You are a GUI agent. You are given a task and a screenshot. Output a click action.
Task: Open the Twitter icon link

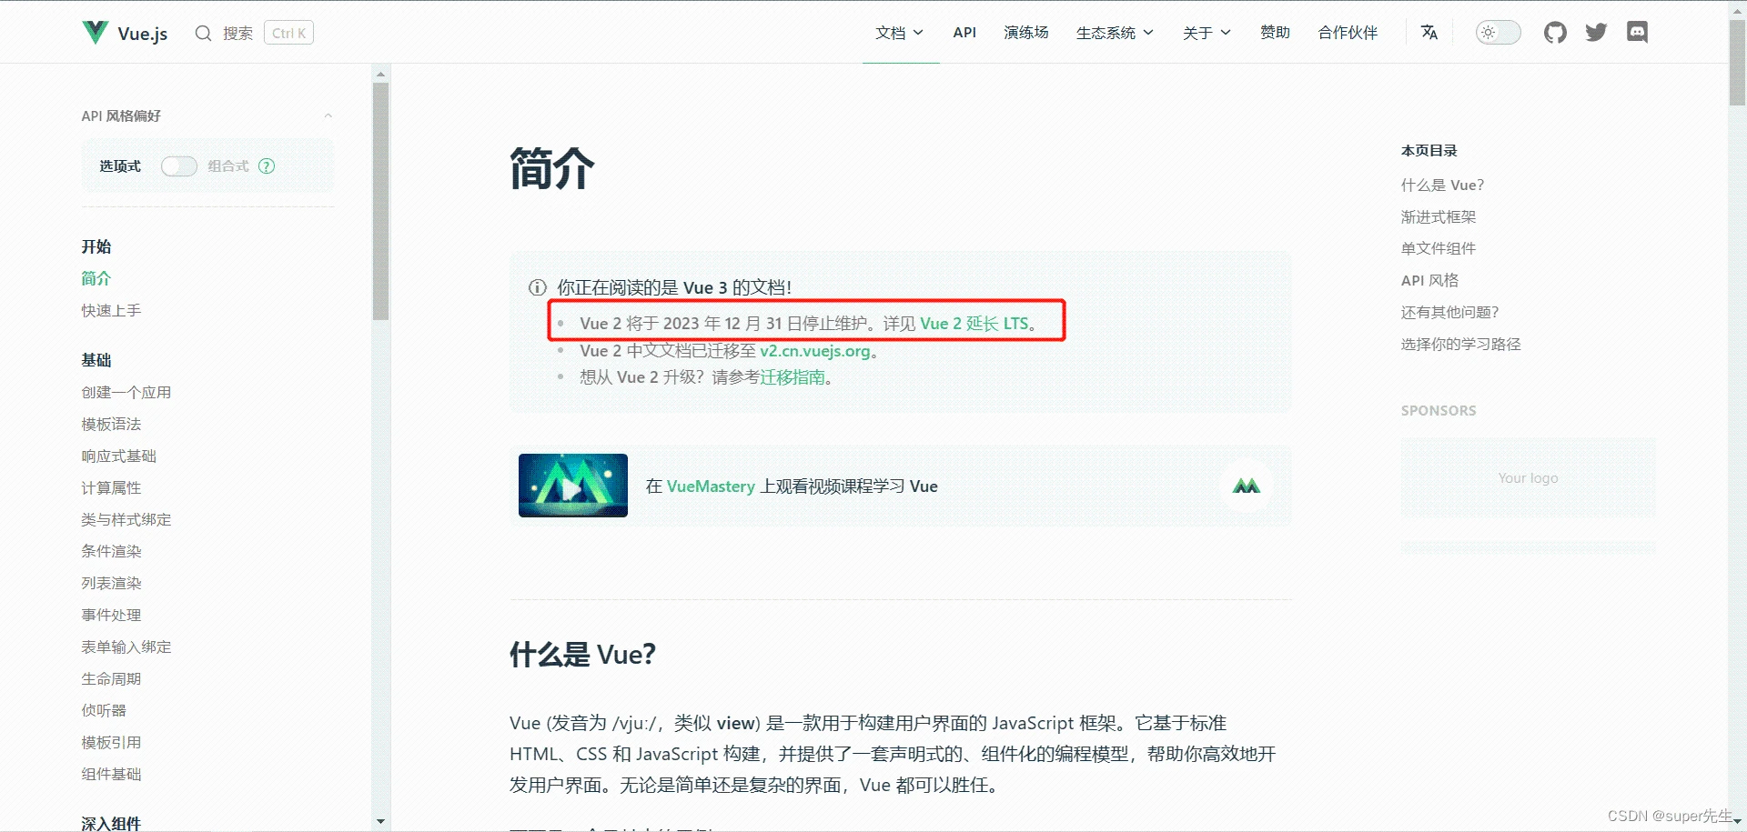1596,33
